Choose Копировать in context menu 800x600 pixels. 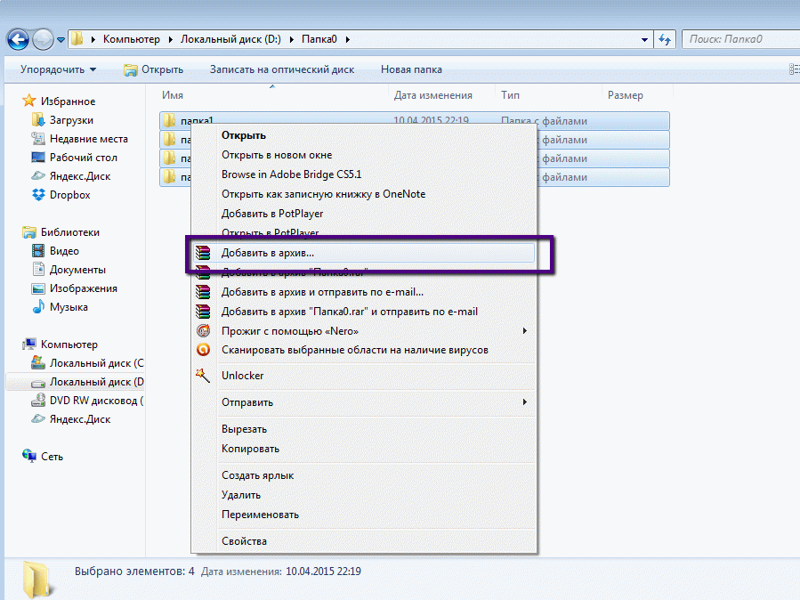pyautogui.click(x=250, y=449)
